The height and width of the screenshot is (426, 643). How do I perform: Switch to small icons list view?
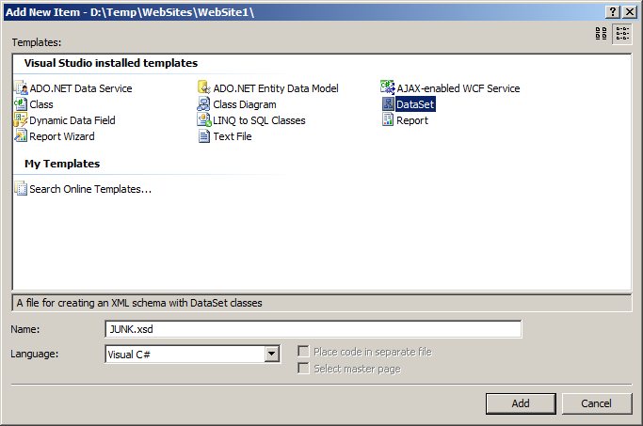[x=622, y=34]
